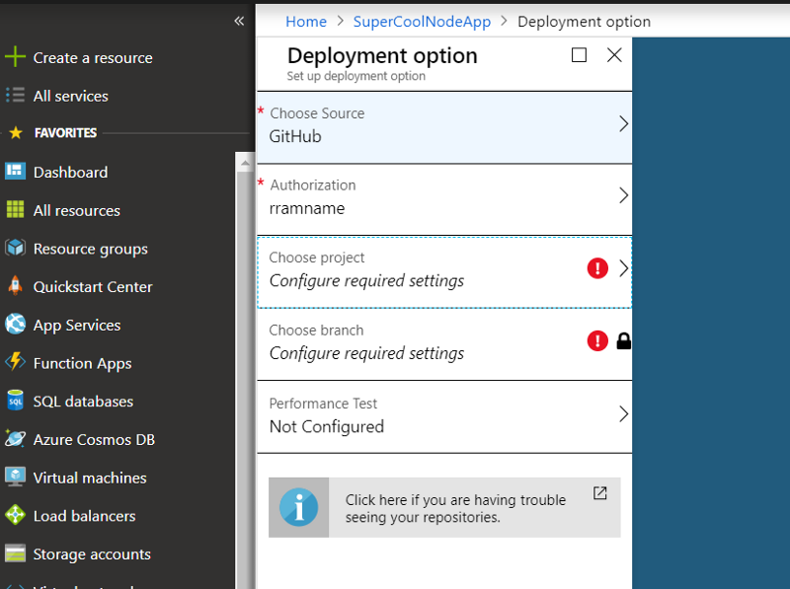Click the Home breadcrumb link
The image size is (790, 589).
click(x=306, y=22)
